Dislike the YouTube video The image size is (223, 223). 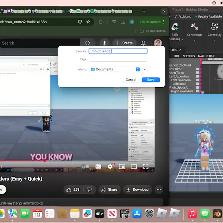pos(89,190)
